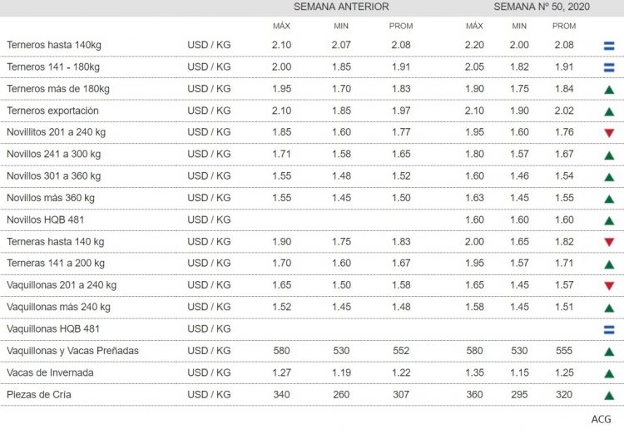Click Vaquillonas y Vacas Preñadas row label

[x=72, y=351]
